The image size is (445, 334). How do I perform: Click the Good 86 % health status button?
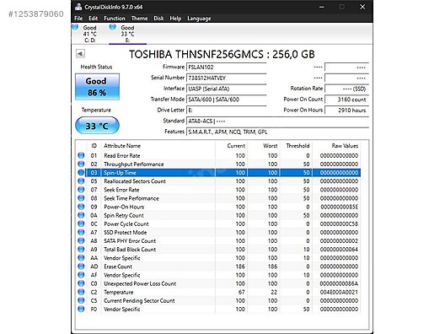[x=97, y=87]
